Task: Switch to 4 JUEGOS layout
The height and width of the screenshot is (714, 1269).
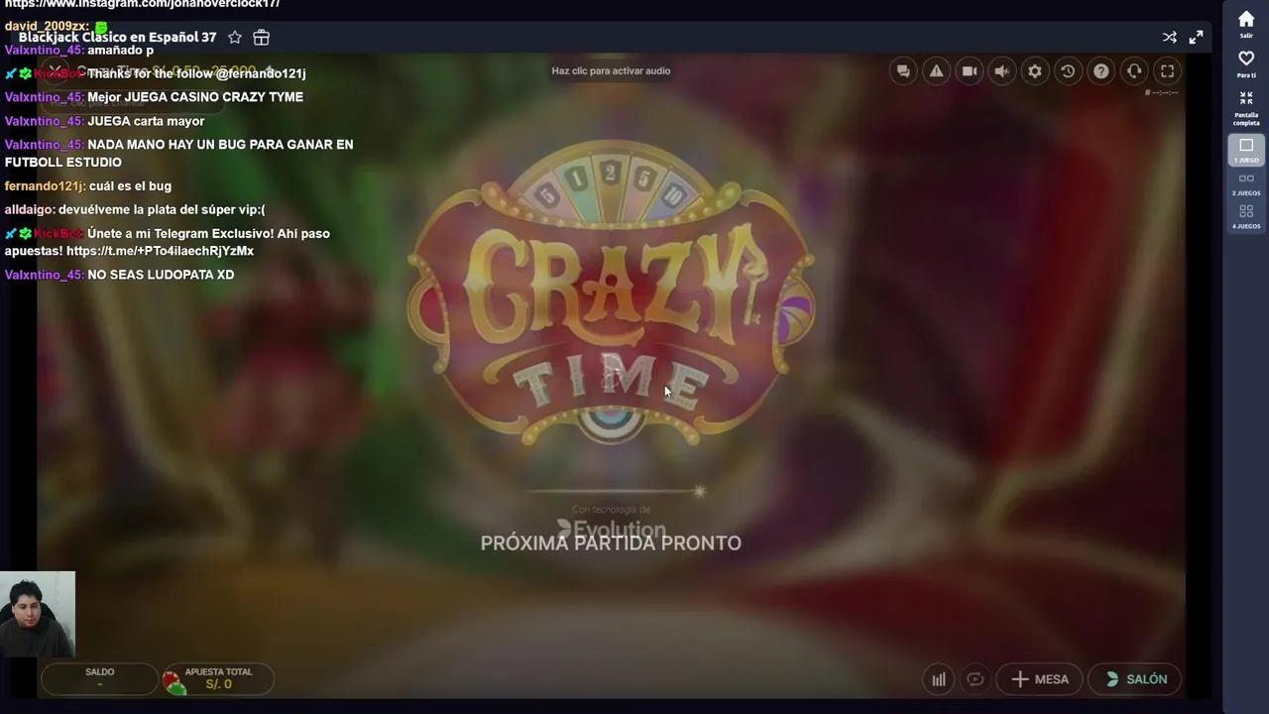Action: tap(1246, 217)
